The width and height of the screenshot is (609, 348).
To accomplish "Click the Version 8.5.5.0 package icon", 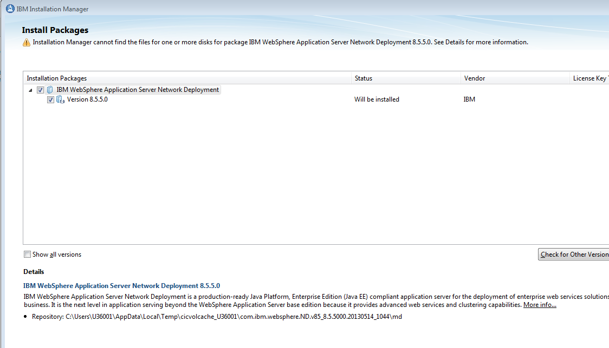I will [60, 99].
